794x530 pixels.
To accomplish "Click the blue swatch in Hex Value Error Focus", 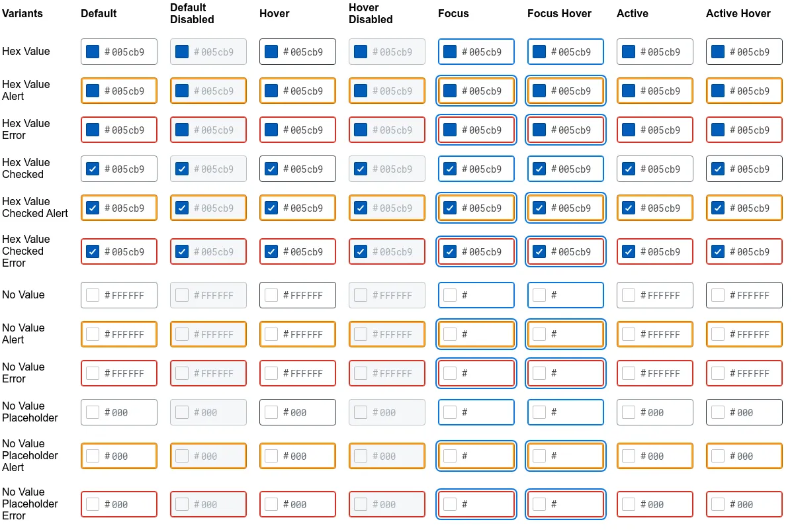I will pos(450,130).
